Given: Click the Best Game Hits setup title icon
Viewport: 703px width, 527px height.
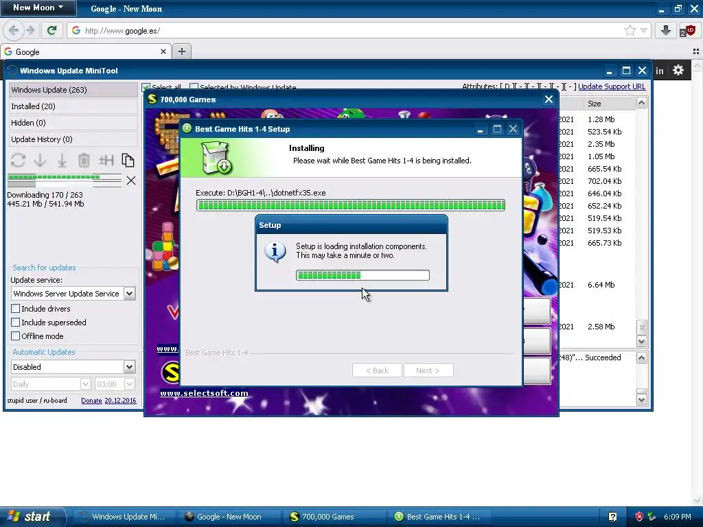Looking at the screenshot, I should [187, 128].
